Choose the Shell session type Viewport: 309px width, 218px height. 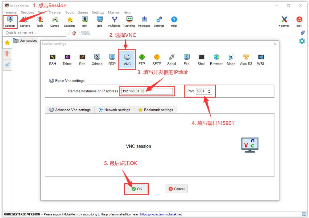(201, 60)
